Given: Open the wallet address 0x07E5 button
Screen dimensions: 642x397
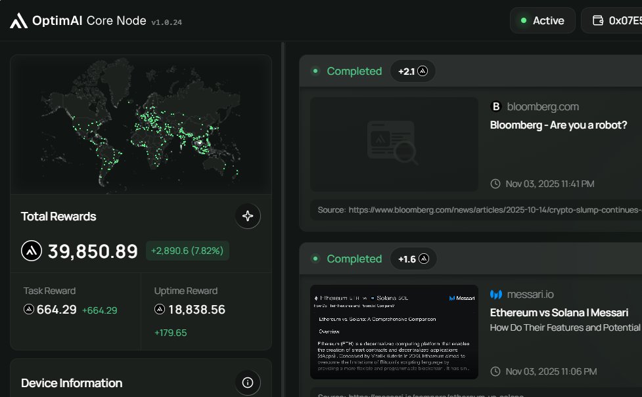Looking at the screenshot, I should 612,20.
